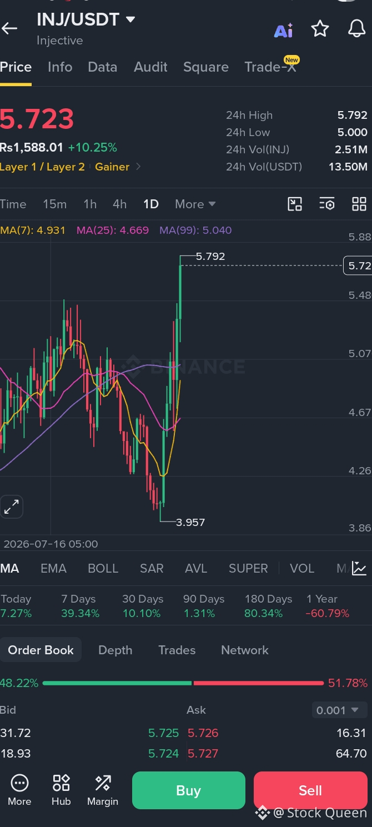Open chart indicator settings icon
The image size is (372, 827).
327,204
